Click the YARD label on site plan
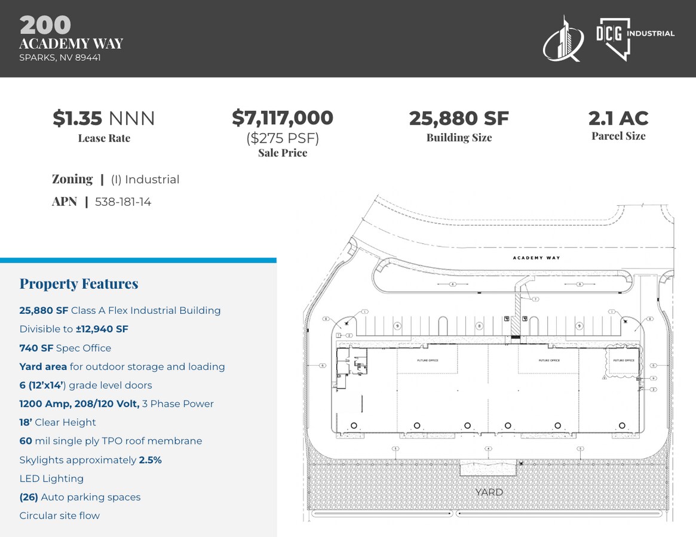The width and height of the screenshot is (696, 537). 489,492
